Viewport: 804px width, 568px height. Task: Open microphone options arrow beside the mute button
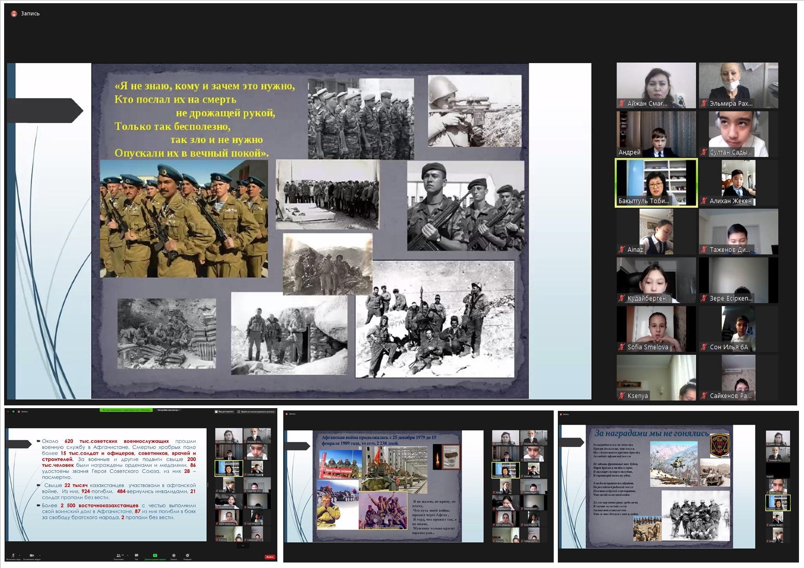[x=20, y=555]
